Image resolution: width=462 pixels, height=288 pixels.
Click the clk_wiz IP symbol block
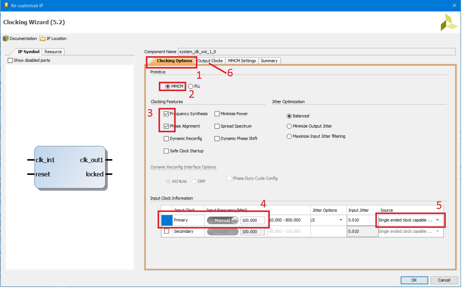click(x=70, y=167)
